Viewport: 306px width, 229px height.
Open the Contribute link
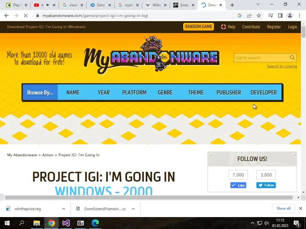pyautogui.click(x=251, y=27)
